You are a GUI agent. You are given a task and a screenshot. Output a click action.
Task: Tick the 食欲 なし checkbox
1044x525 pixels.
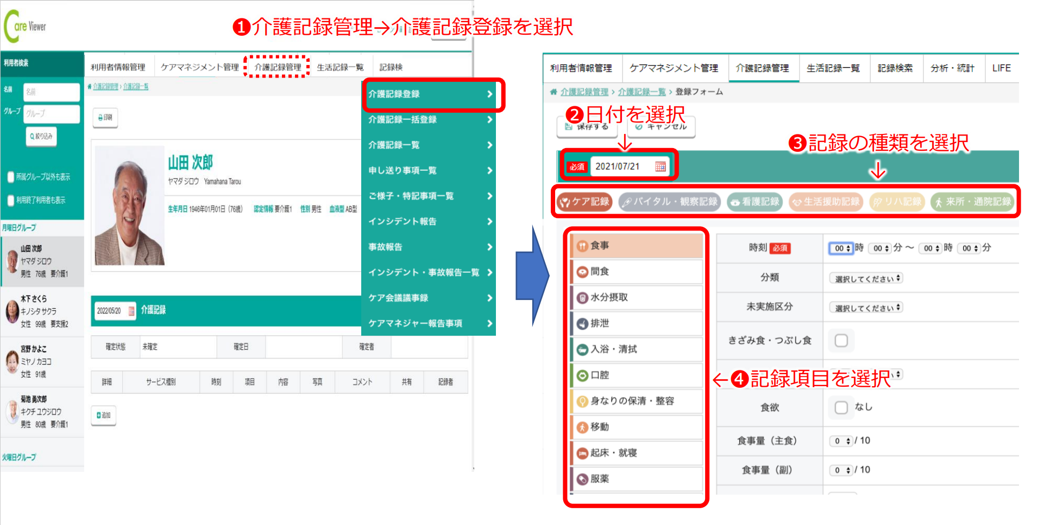coord(841,407)
